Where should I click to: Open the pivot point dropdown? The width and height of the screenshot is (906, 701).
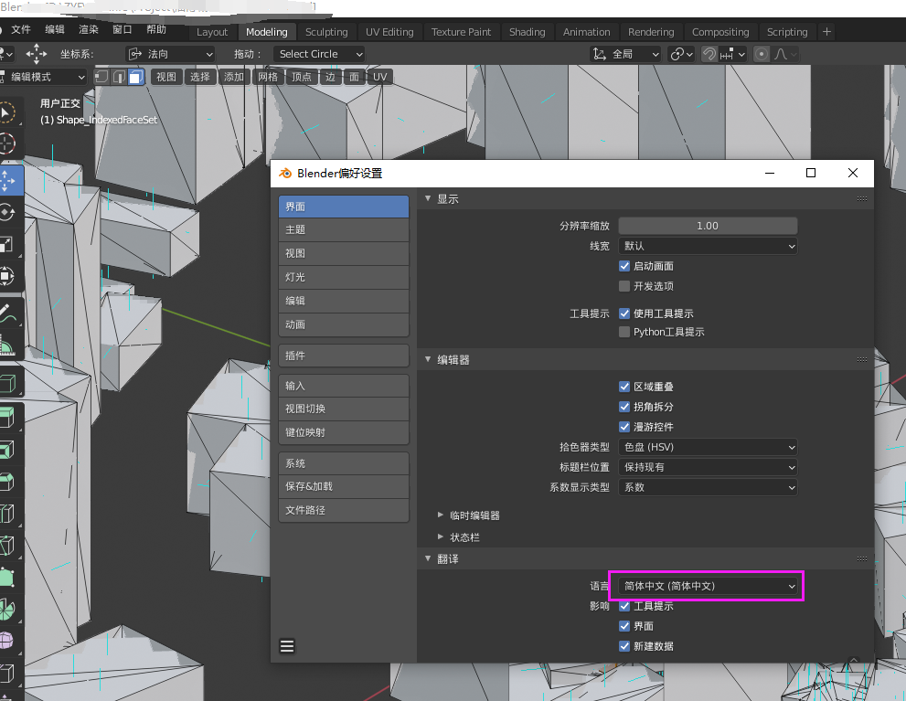tap(681, 54)
